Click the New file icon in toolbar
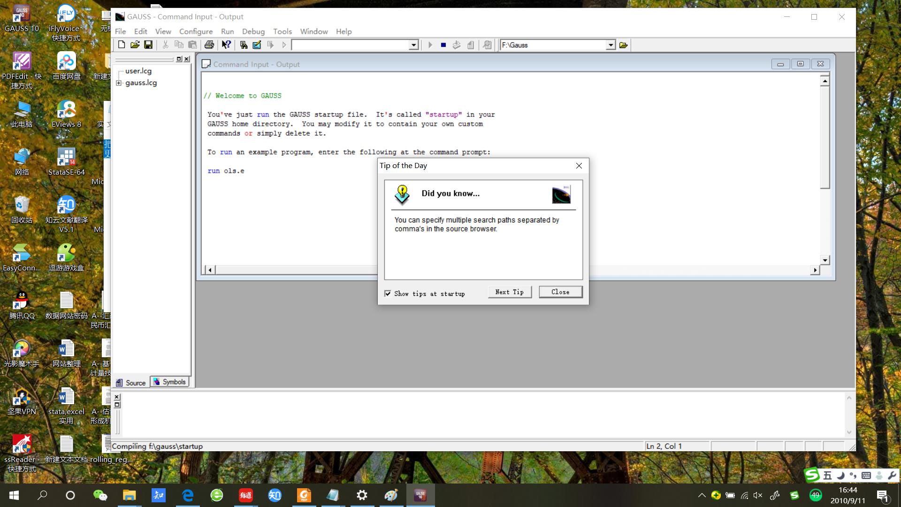Viewport: 901px width, 507px height. pos(121,45)
